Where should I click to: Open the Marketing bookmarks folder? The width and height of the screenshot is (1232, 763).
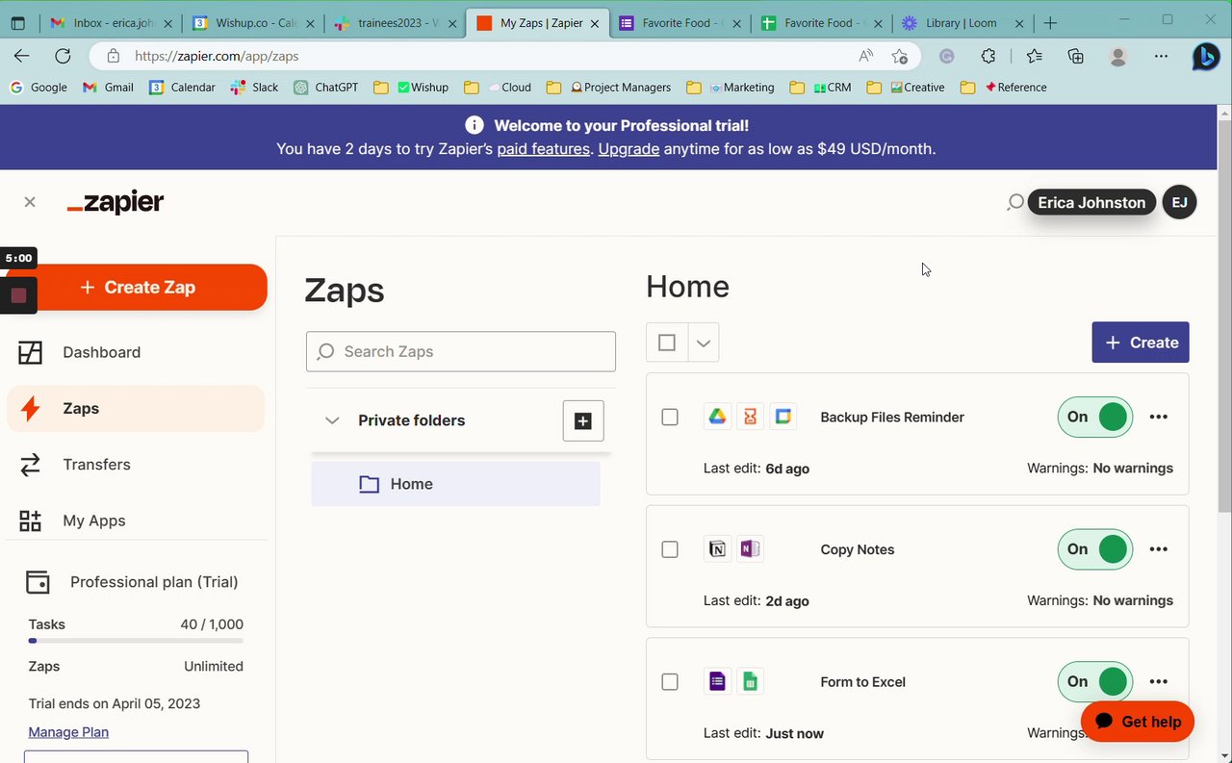point(731,87)
